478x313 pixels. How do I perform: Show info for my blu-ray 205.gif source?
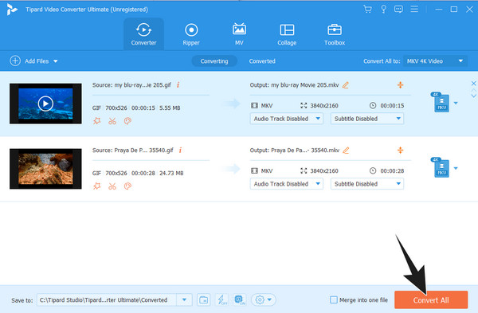point(178,84)
